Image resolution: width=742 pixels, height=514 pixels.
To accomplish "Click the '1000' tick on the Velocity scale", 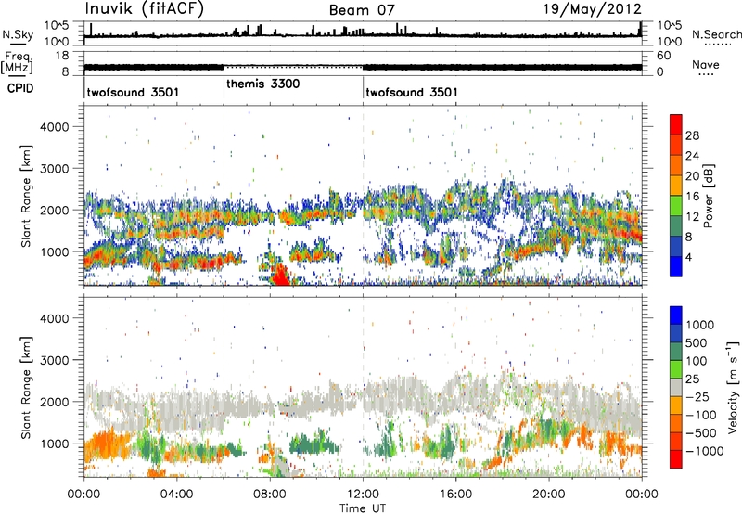I will coord(700,325).
